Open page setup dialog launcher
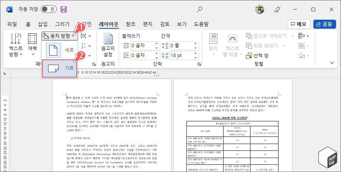Screen dimensions: 341x172 94,64
